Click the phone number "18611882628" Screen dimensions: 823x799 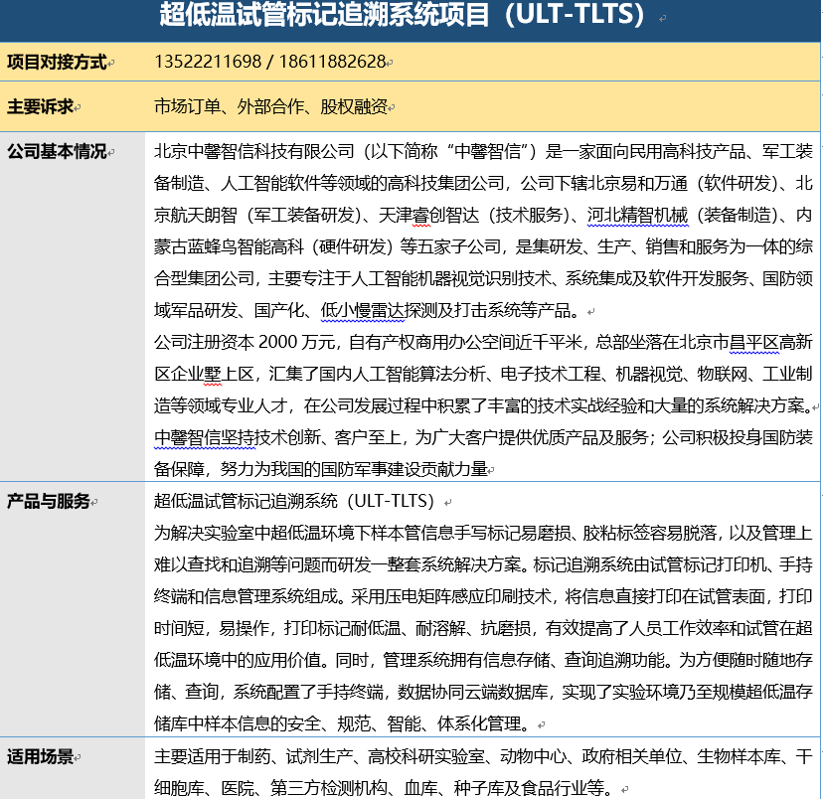(332, 62)
